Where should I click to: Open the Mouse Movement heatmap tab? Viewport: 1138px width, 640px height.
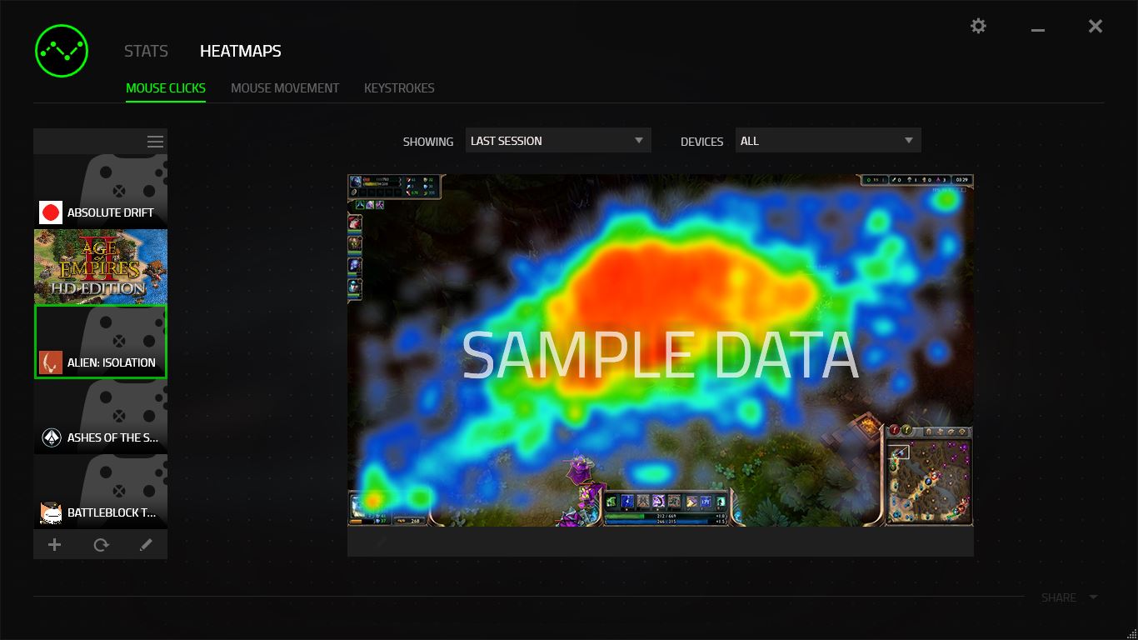click(285, 87)
